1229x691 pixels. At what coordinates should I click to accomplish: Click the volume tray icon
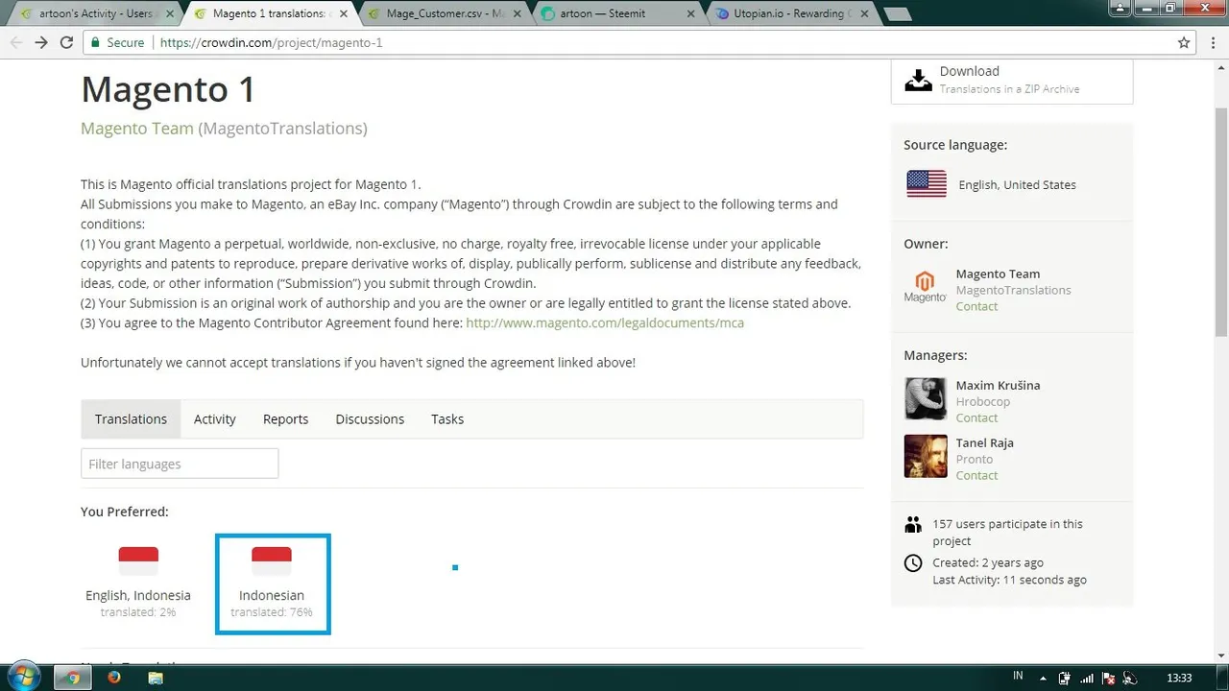tap(1130, 678)
